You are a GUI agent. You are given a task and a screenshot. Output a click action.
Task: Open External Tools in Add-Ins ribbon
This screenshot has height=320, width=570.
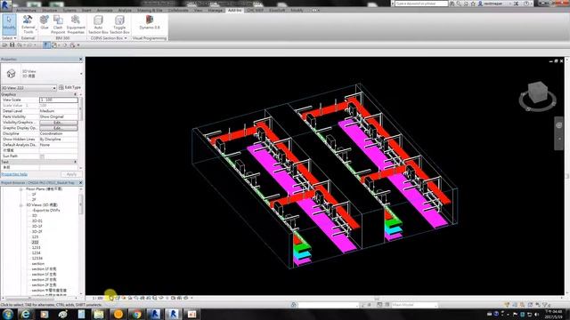(28, 24)
